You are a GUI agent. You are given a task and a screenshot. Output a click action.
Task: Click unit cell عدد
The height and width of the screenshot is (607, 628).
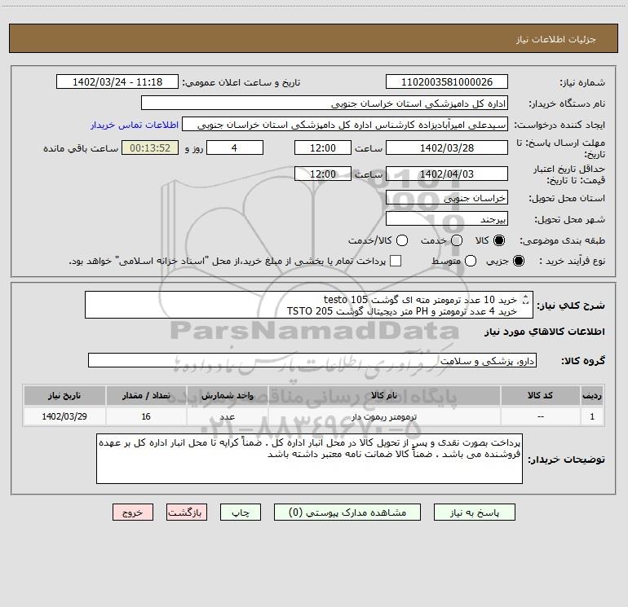228,416
